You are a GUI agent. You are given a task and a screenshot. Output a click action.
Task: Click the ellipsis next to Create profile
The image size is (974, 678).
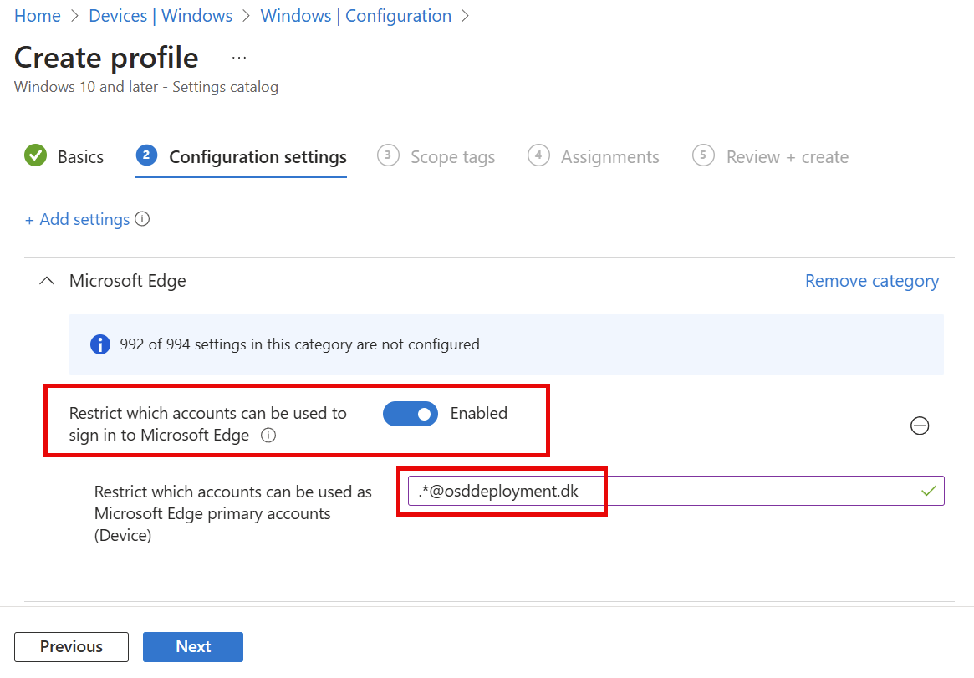pos(239,58)
